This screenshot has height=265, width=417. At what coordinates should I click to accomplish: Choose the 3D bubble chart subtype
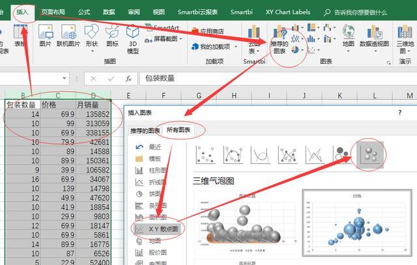point(370,155)
